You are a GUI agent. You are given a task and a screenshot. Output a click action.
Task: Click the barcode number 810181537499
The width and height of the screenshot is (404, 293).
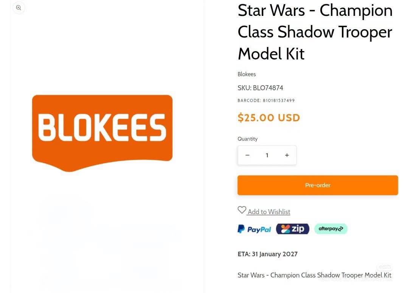(x=278, y=101)
